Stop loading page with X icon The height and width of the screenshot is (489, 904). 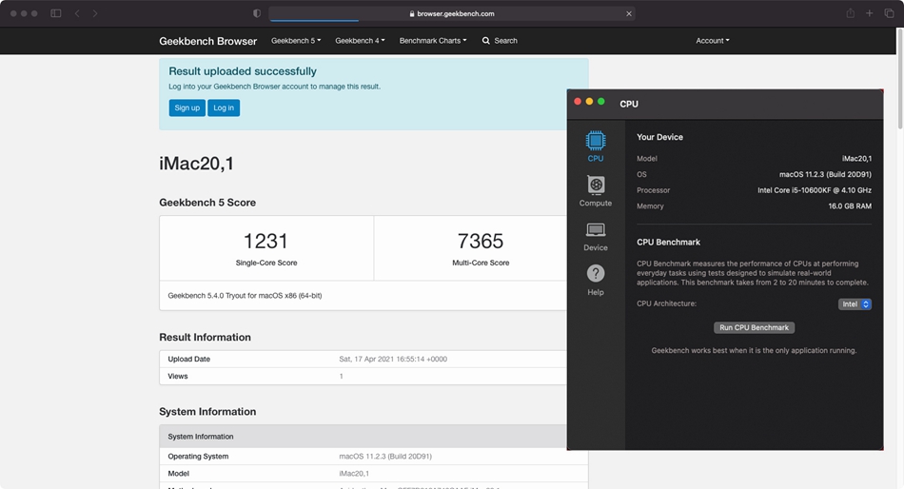629,13
